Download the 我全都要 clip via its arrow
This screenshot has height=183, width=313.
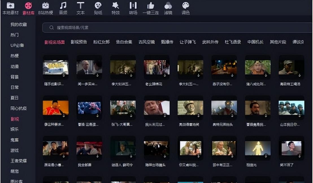click(97, 156)
